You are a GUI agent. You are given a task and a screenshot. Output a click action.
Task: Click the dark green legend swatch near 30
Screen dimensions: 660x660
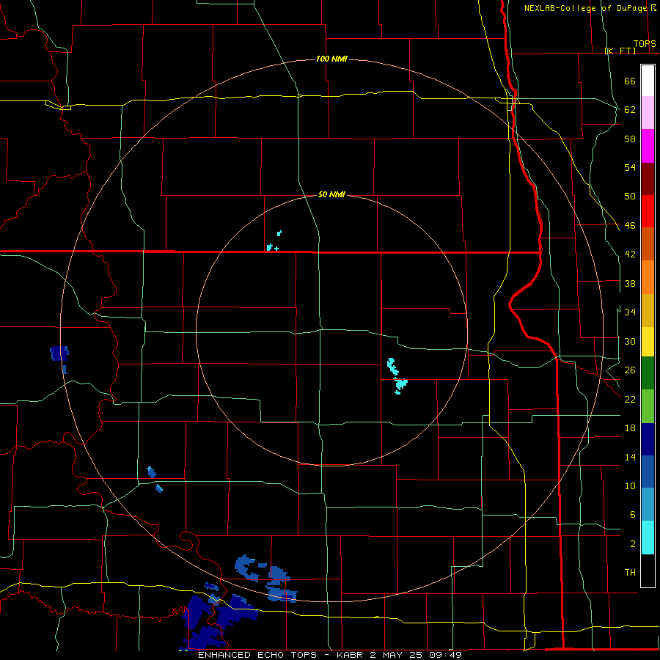(648, 373)
